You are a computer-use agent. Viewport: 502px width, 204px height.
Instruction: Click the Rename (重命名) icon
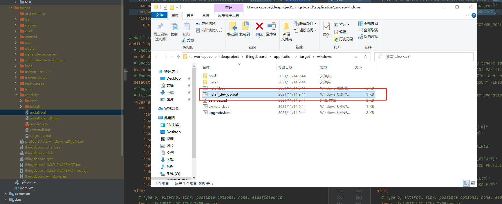click(271, 26)
